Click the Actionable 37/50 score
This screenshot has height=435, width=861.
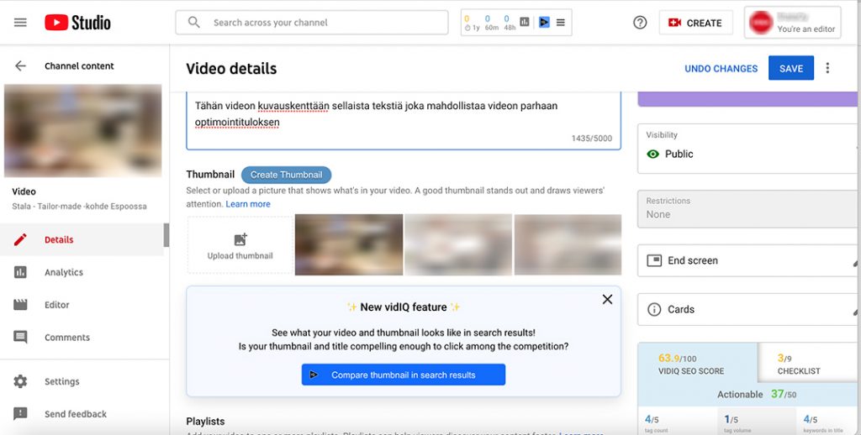pyautogui.click(x=757, y=394)
